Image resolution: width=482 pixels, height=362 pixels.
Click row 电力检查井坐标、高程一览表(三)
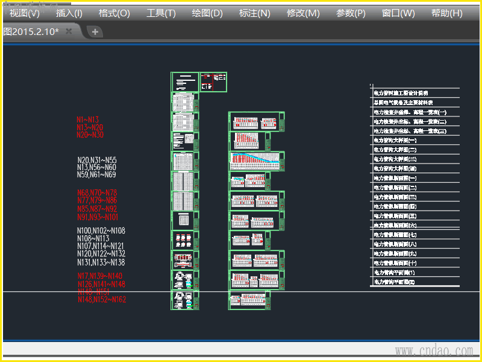click(415, 131)
